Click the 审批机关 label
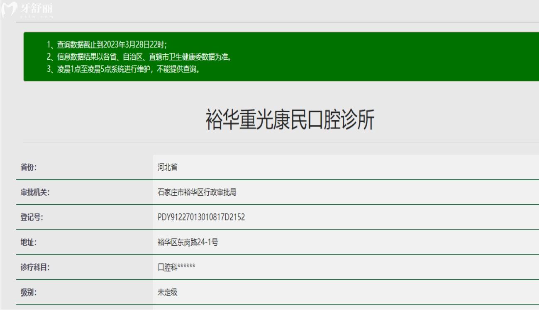Image resolution: width=539 pixels, height=310 pixels. click(x=33, y=193)
